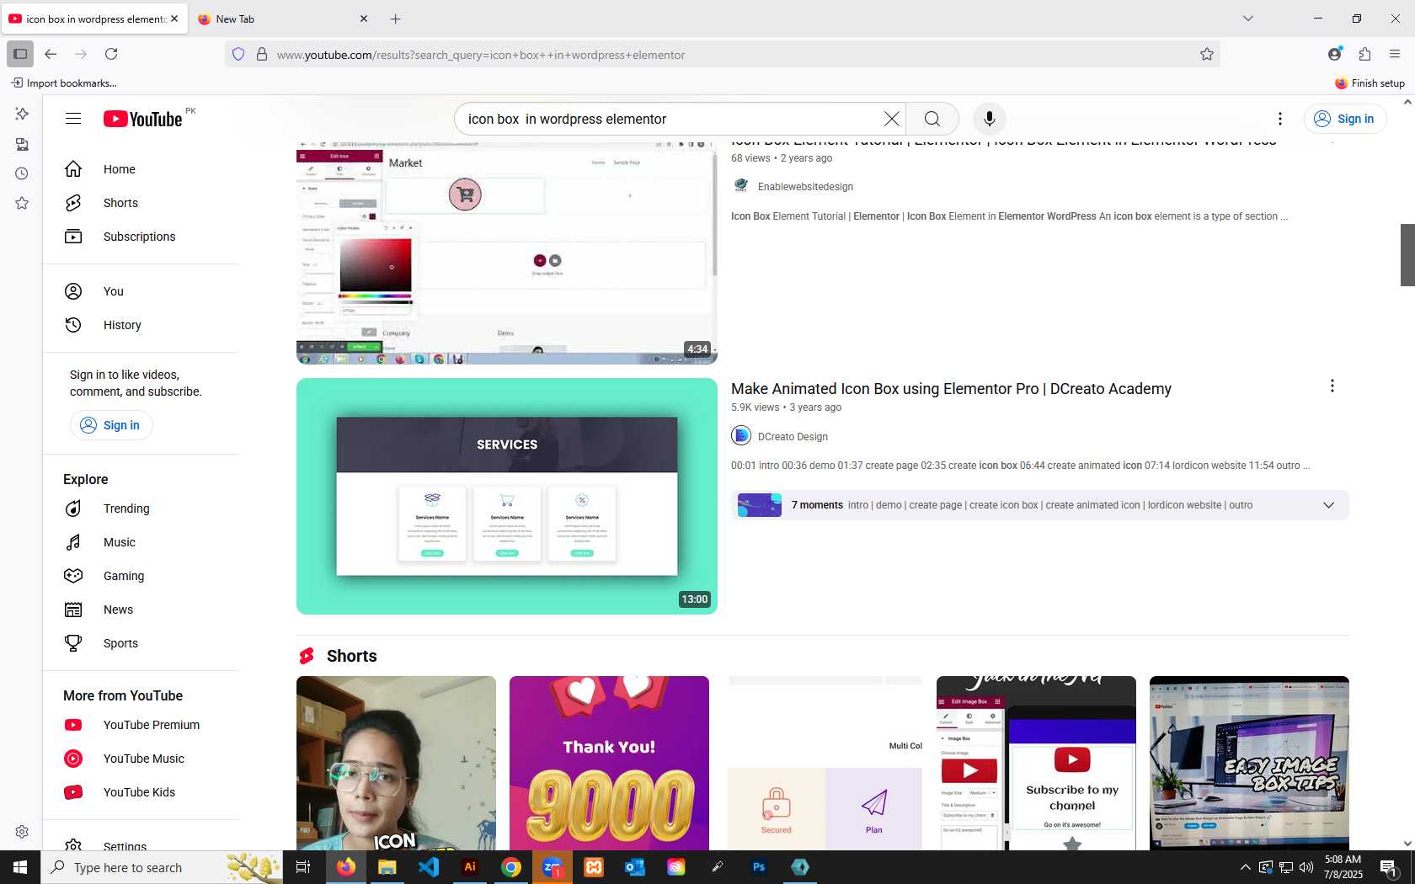Go back with browser back arrow

51,54
